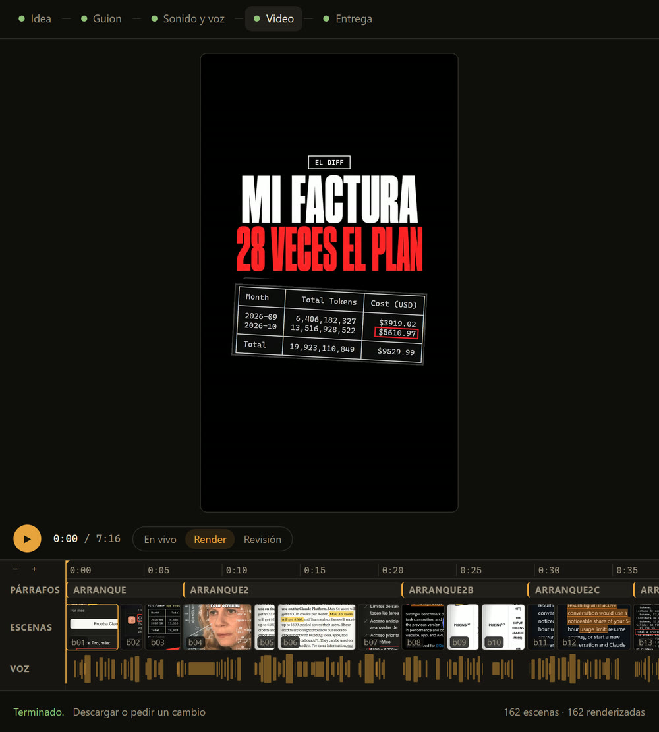This screenshot has height=732, width=659.
Task: Jump to 0:10 on timeline ruler
Action: tap(237, 570)
